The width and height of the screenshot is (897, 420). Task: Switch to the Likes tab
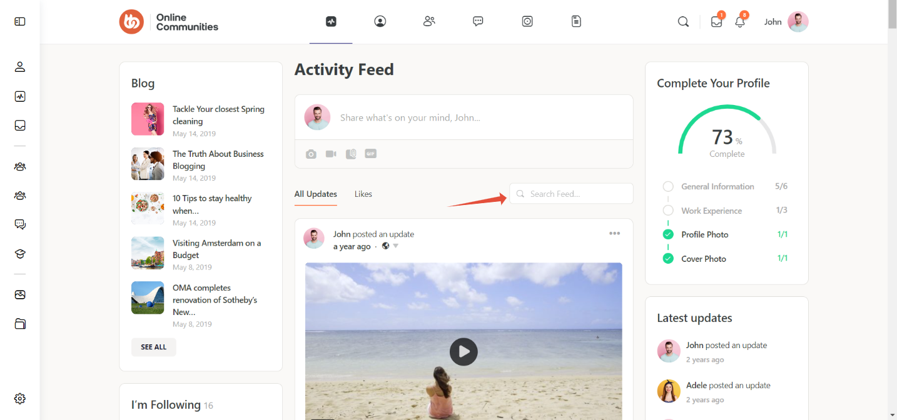[x=363, y=194]
